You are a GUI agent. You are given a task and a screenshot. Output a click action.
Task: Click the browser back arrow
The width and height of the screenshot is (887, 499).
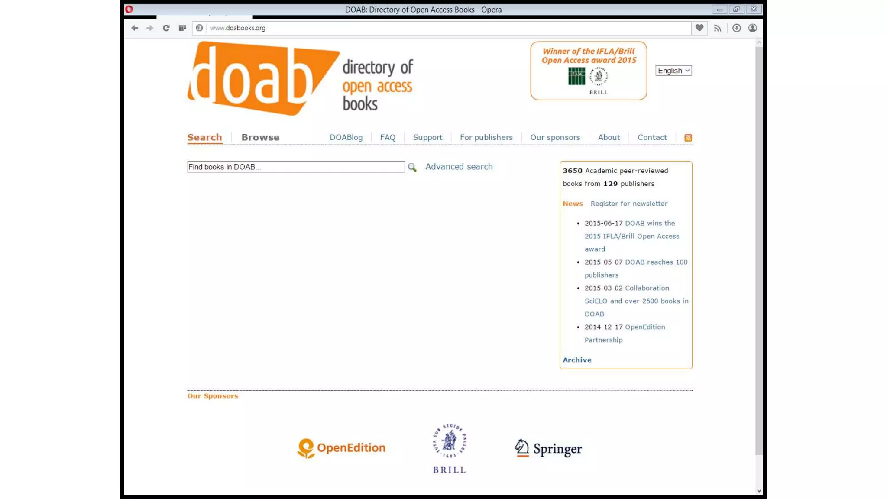135,28
